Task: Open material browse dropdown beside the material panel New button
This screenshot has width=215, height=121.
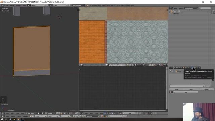Action: pos(171,92)
